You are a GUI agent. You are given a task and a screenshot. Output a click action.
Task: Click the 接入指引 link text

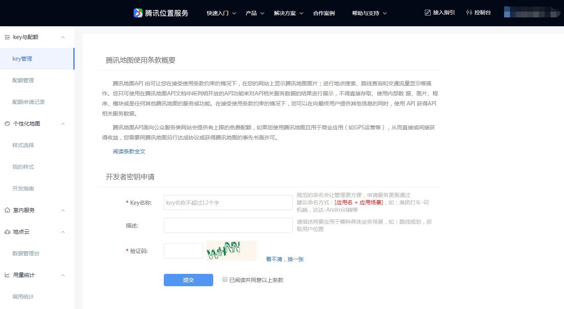[444, 12]
